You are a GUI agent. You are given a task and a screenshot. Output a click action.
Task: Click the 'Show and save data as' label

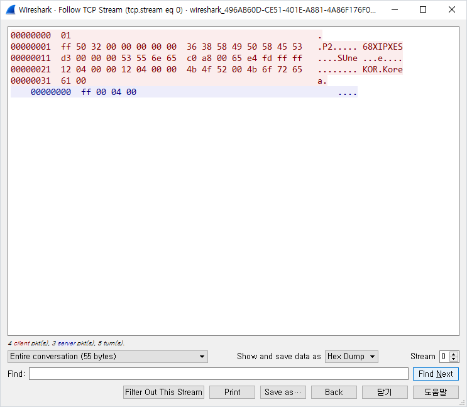pyautogui.click(x=279, y=357)
